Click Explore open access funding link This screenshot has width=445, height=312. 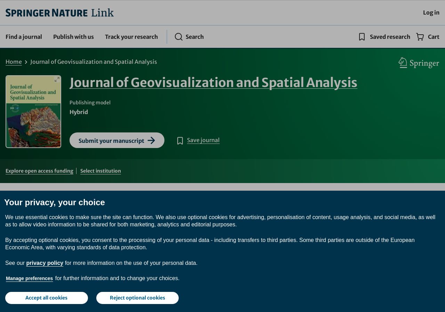39,171
